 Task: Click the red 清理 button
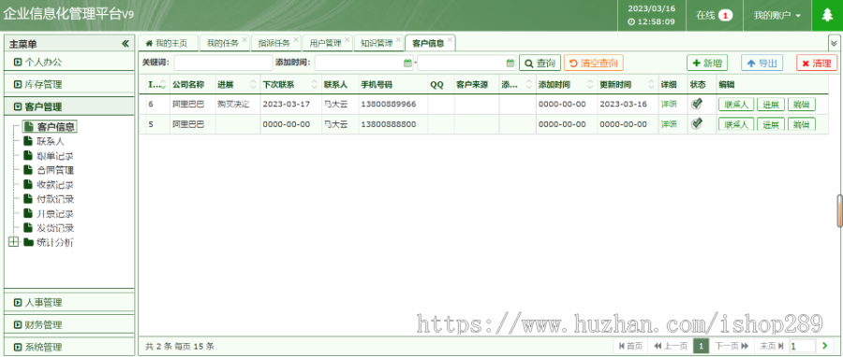click(817, 64)
